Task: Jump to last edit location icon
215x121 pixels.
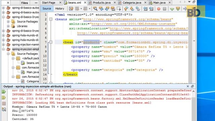Action: 71,9
